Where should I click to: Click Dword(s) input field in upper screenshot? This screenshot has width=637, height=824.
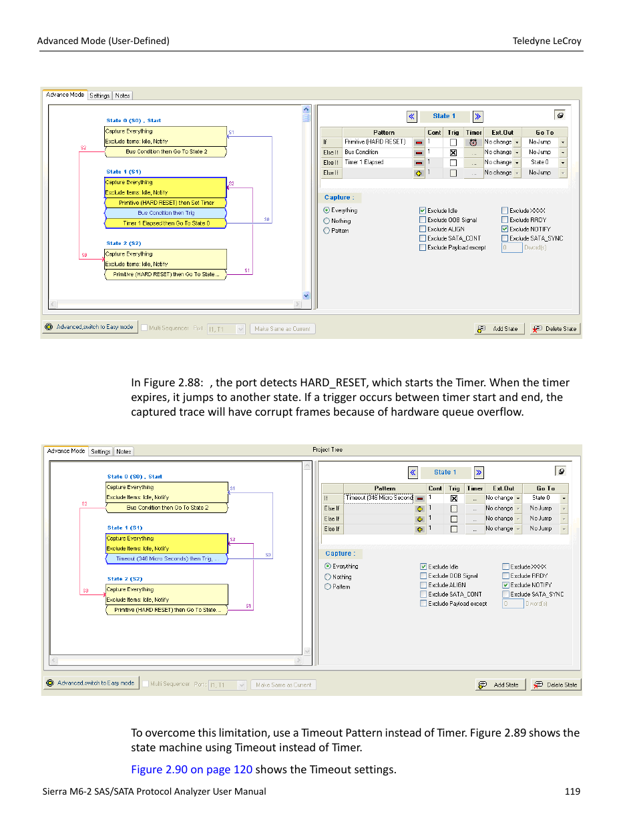pos(511,248)
